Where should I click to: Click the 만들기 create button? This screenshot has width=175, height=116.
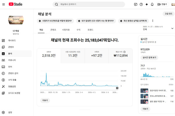162,4
